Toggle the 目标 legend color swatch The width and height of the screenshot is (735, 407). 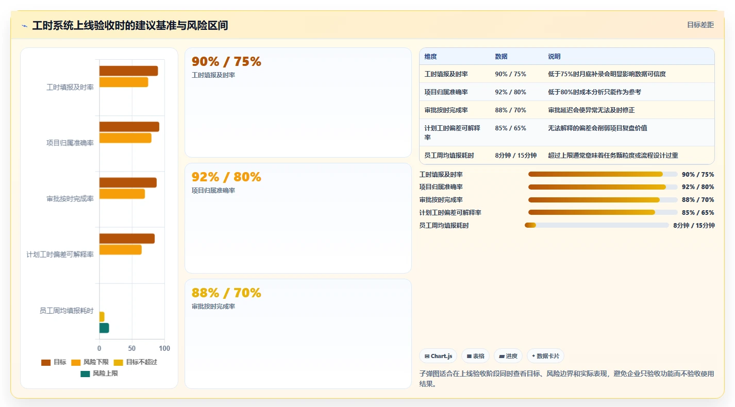[46, 362]
